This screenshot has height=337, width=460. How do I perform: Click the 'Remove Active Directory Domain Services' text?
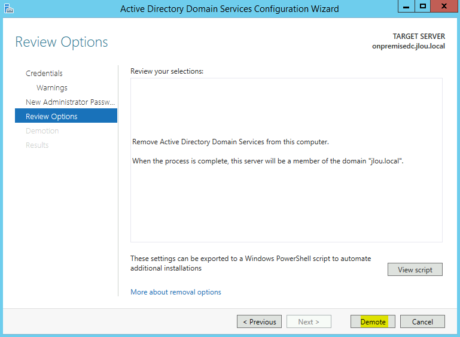(230, 142)
